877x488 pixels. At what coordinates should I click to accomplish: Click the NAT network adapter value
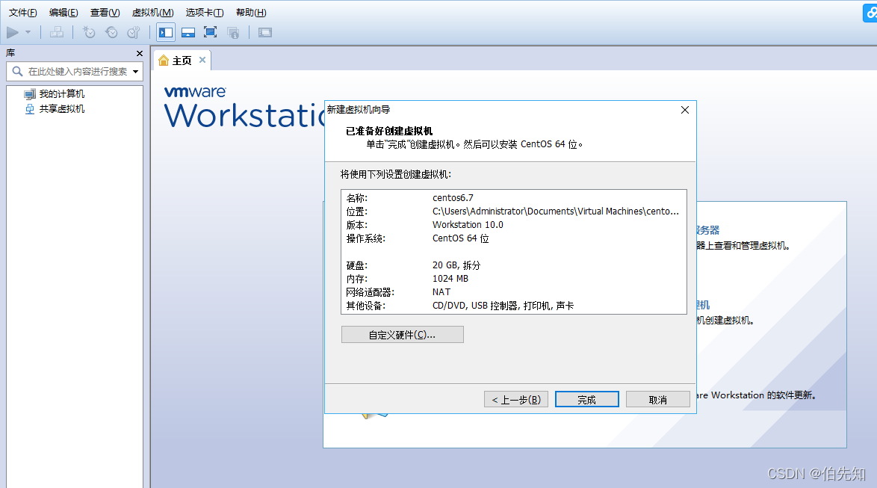[x=441, y=291]
